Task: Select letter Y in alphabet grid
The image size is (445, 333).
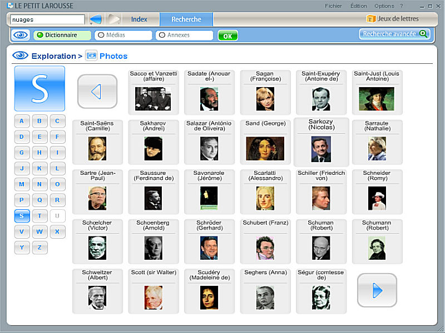Action: (x=22, y=248)
